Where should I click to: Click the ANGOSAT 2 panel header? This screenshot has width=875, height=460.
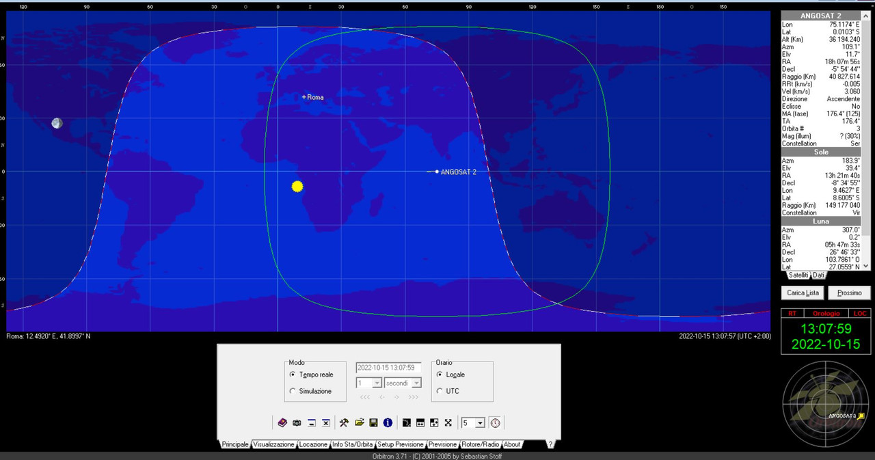tap(821, 16)
